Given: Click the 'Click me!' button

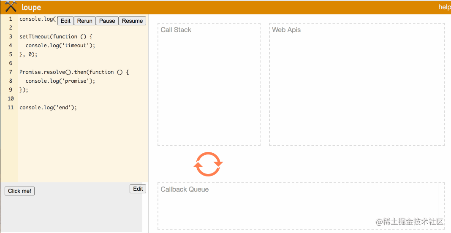Looking at the screenshot, I should pyautogui.click(x=19, y=191).
